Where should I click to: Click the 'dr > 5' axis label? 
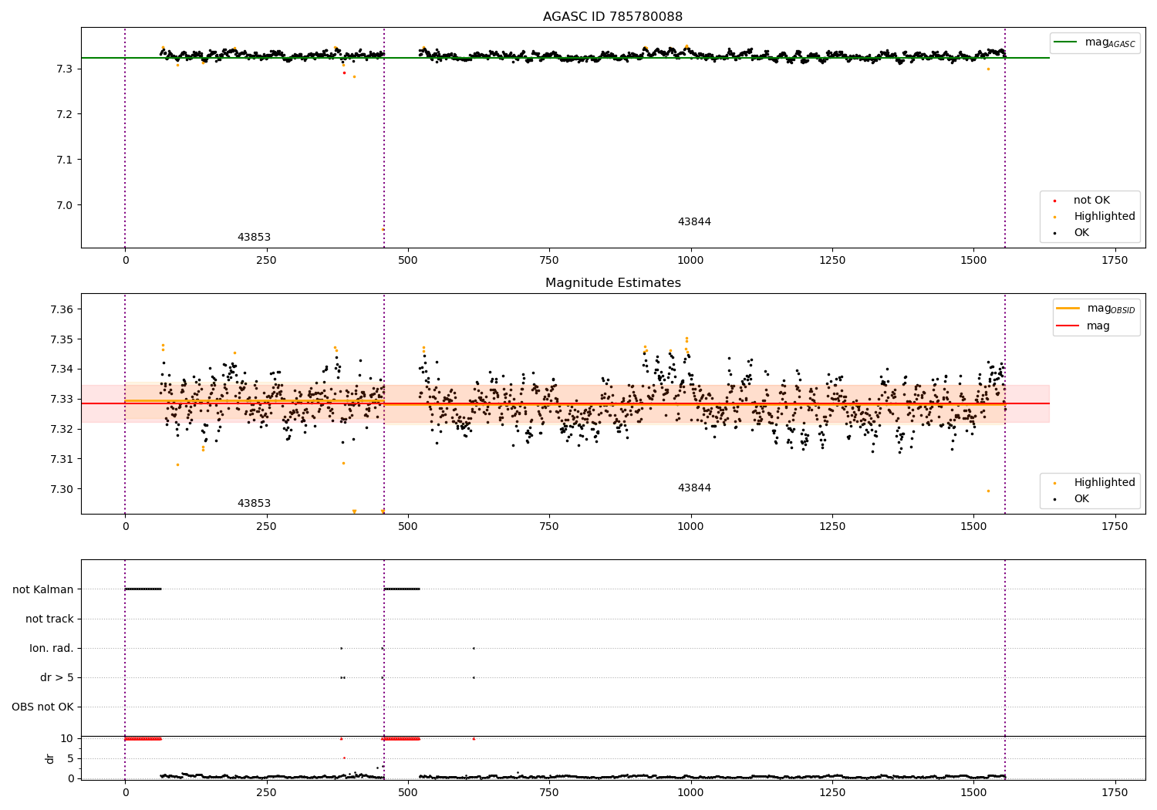pyautogui.click(x=57, y=678)
